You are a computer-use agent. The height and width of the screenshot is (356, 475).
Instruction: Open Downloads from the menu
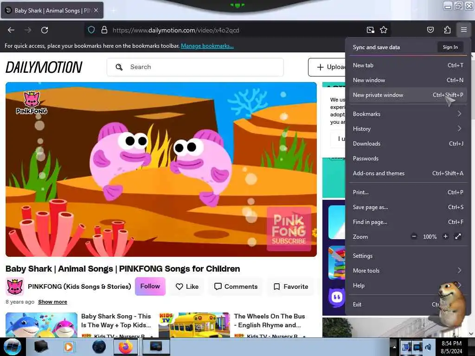click(408, 144)
